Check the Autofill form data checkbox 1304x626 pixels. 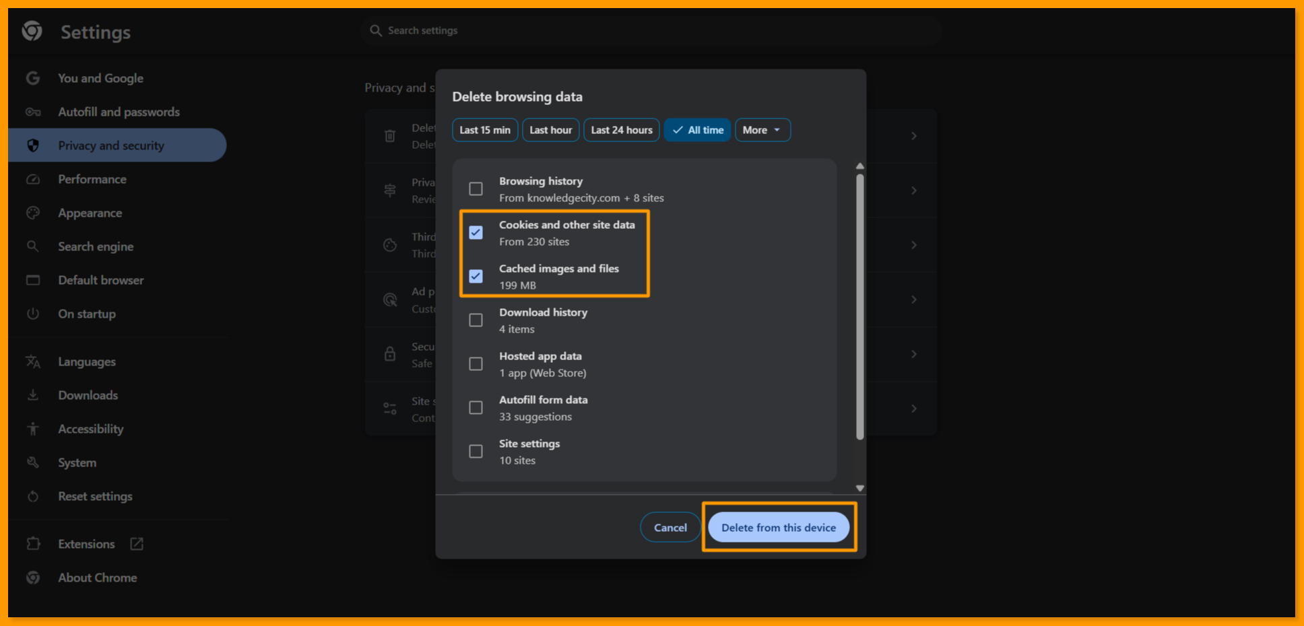pos(476,407)
